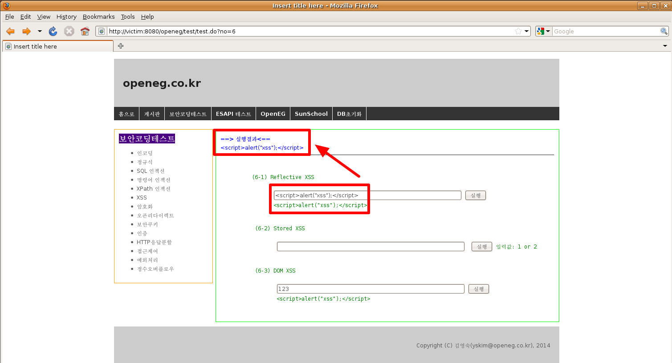Click the copyright footer text

click(483, 345)
